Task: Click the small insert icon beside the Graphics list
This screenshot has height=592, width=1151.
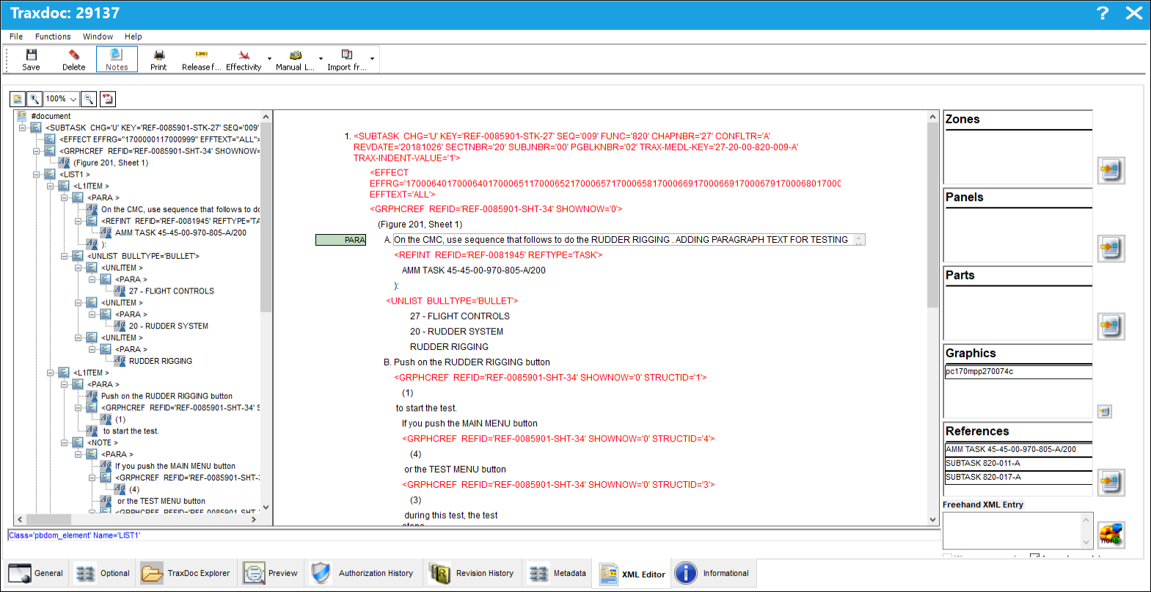Action: (1105, 412)
